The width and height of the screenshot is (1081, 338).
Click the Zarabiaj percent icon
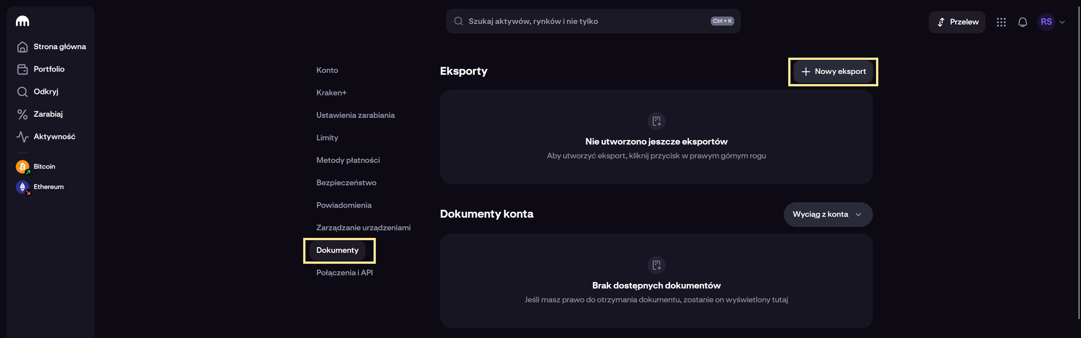pos(22,114)
